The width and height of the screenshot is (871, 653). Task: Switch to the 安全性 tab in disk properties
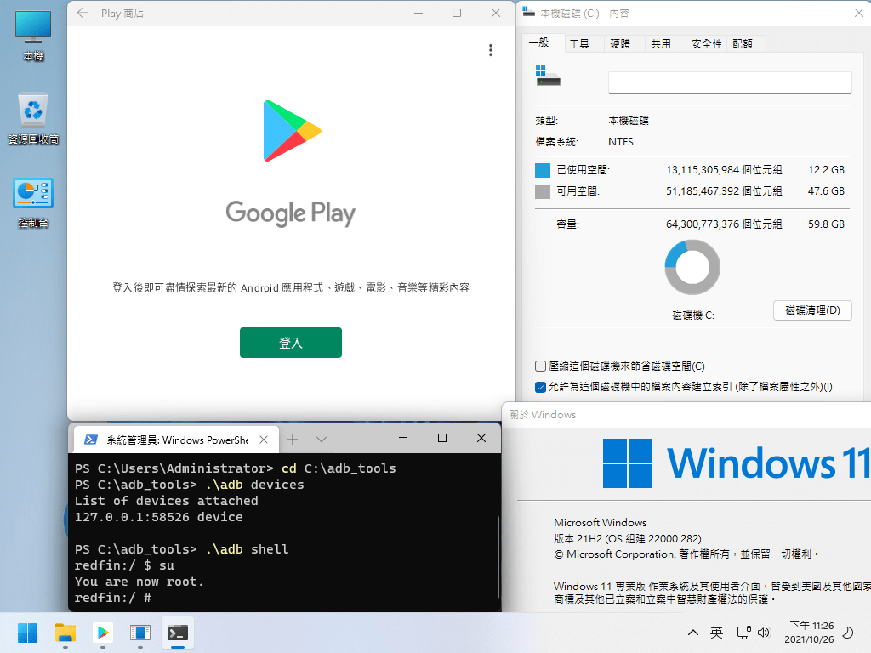tap(707, 44)
